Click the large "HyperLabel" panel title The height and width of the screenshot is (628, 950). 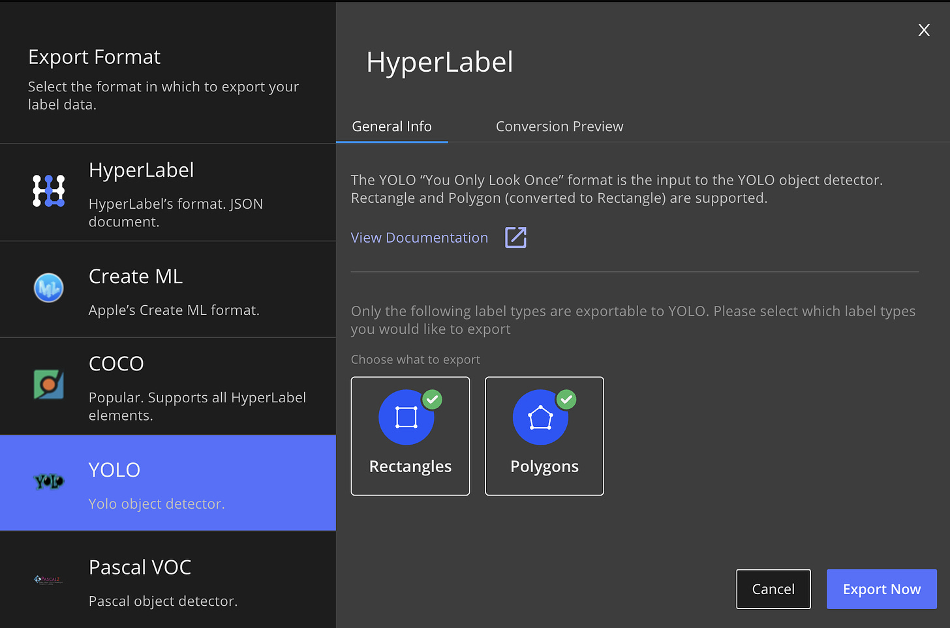(x=440, y=62)
